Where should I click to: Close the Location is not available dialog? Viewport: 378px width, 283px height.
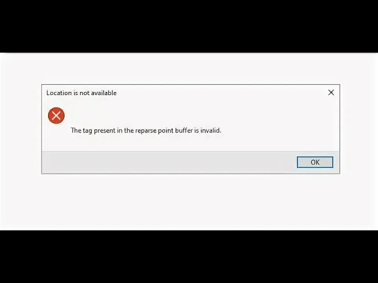pos(331,92)
